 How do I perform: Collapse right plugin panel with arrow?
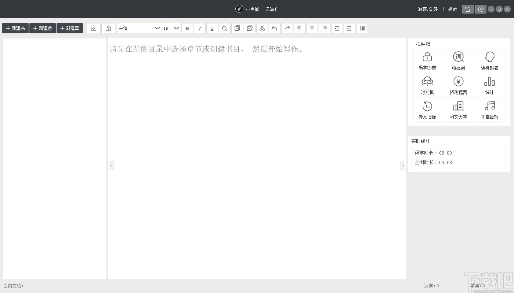coord(402,166)
